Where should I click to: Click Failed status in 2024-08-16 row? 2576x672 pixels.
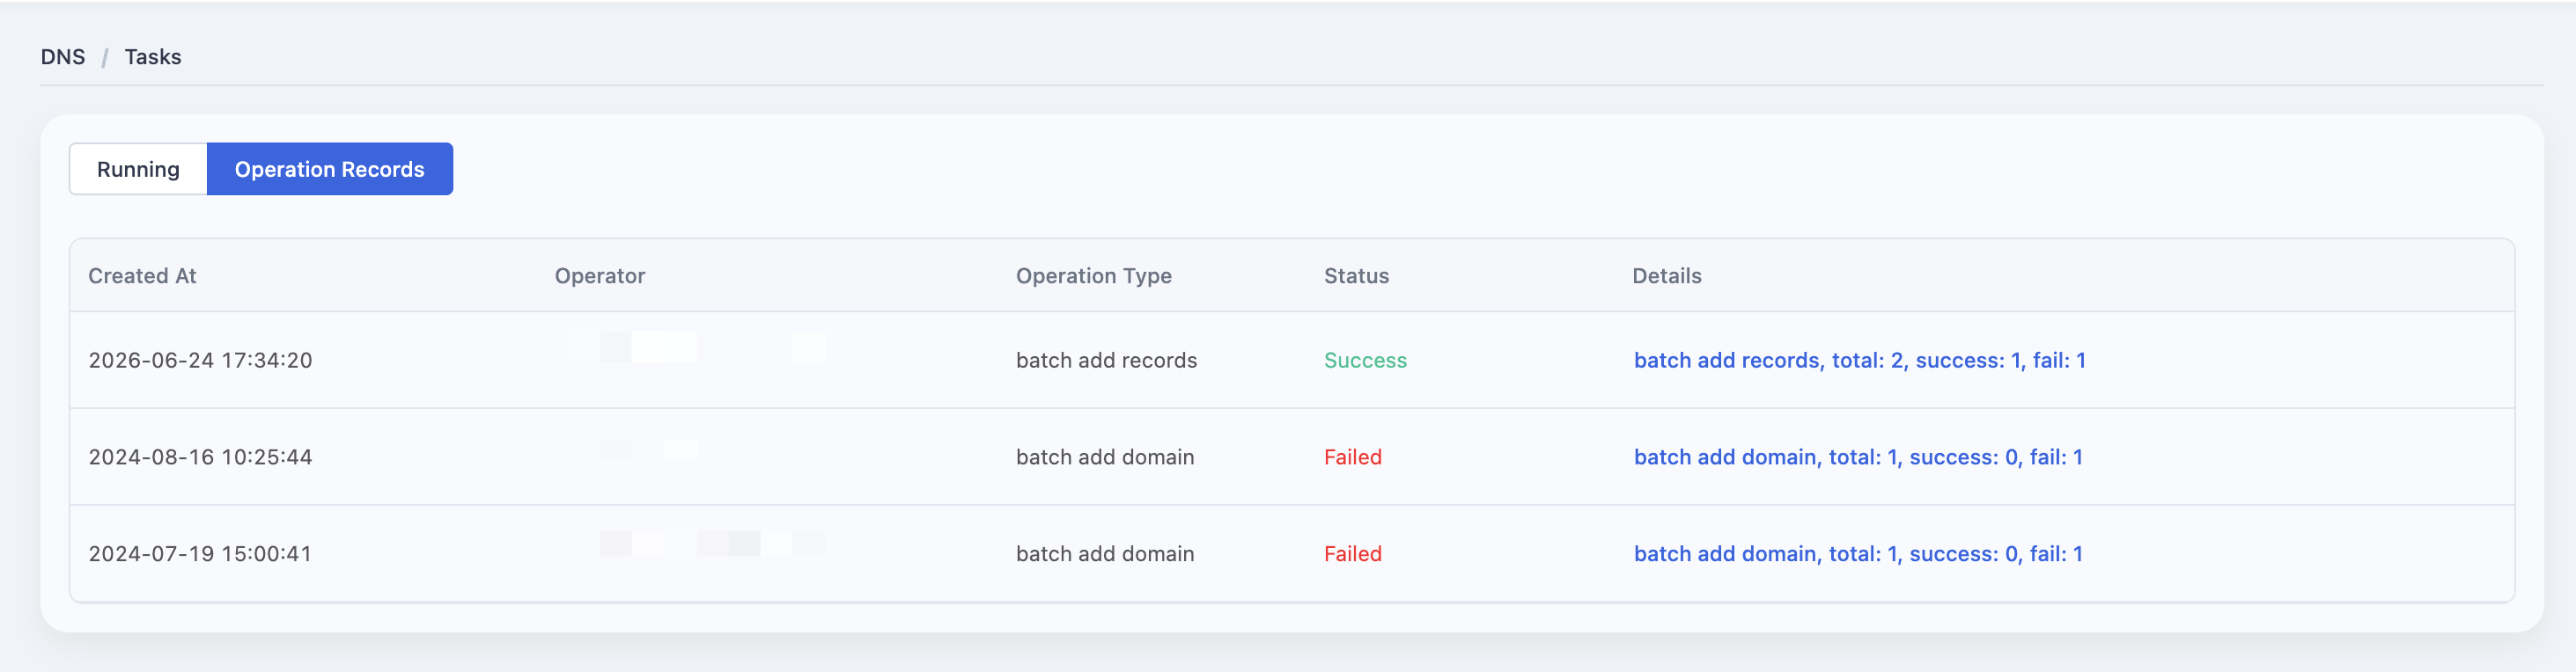[x=1352, y=457]
